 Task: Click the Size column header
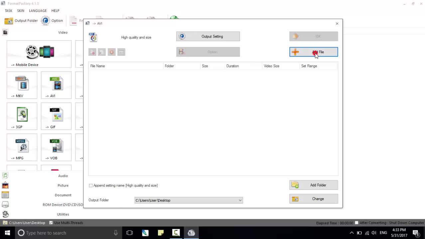click(x=213, y=66)
